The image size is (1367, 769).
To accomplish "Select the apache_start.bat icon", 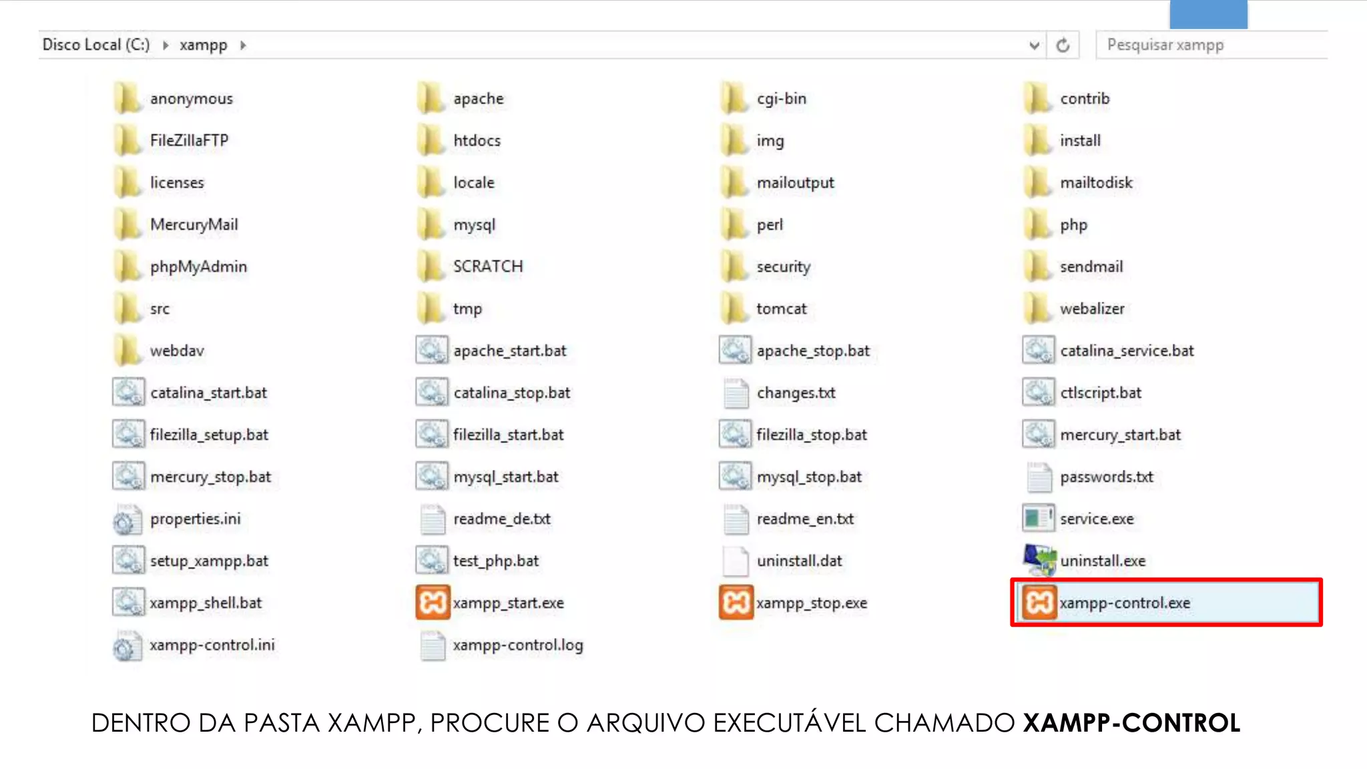I will click(x=432, y=350).
